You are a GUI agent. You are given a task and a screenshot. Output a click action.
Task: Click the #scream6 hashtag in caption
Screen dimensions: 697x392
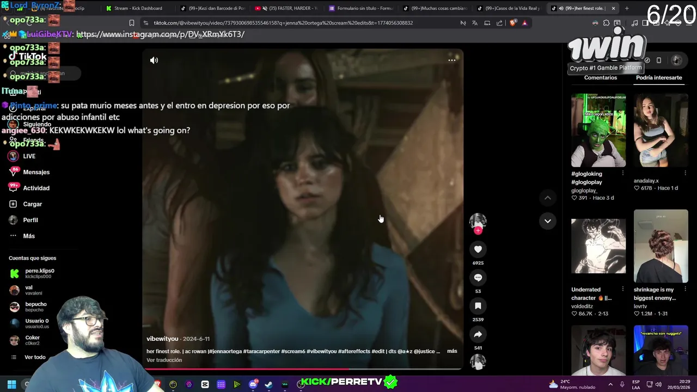[x=293, y=351]
